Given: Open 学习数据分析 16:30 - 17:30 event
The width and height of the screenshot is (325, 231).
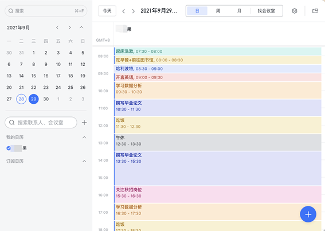Looking at the screenshot, I should click(x=218, y=212).
